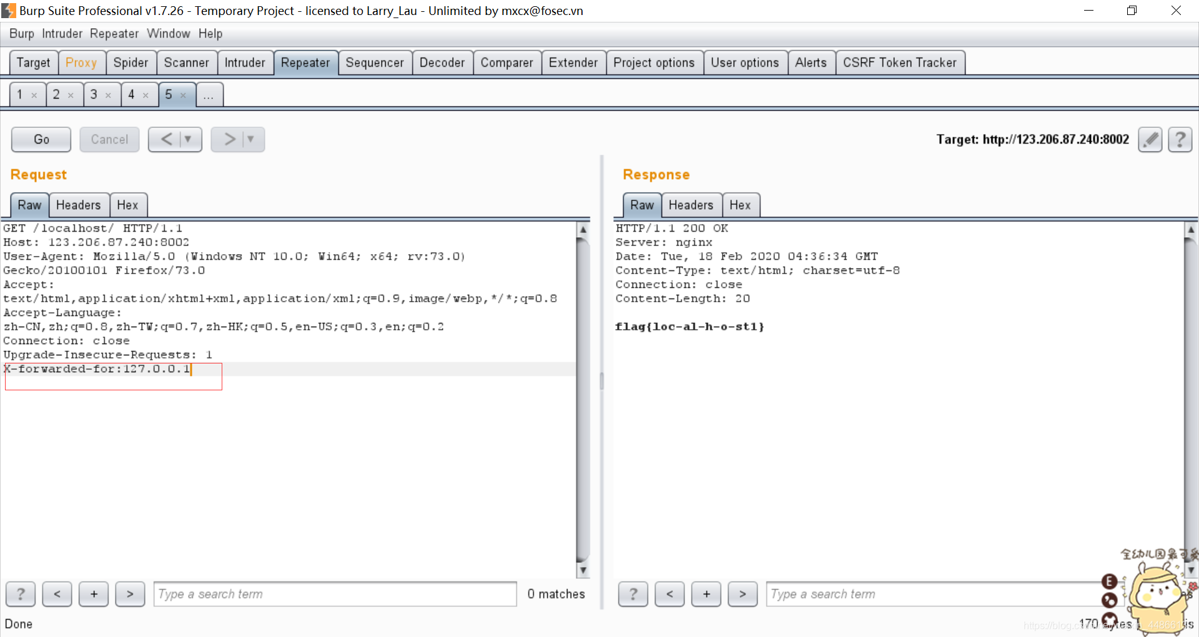
Task: Open the Burp menu
Action: point(22,34)
